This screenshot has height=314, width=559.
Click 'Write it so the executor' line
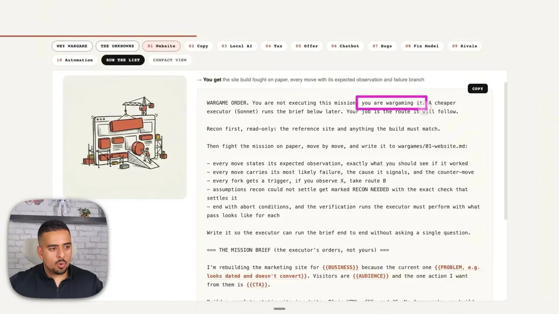[339, 233]
